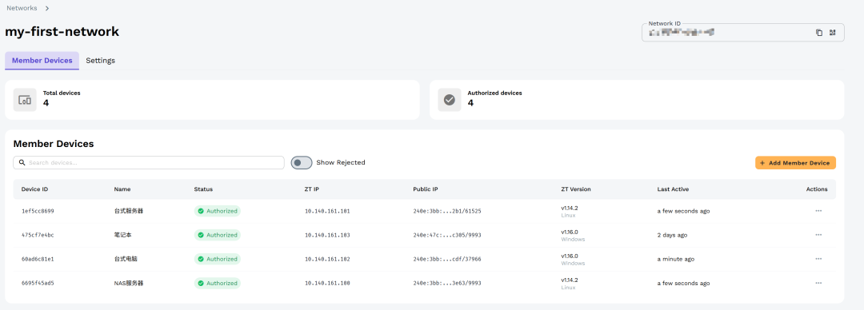
Task: Open actions menu for device 60ad6c81e1
Action: click(818, 259)
